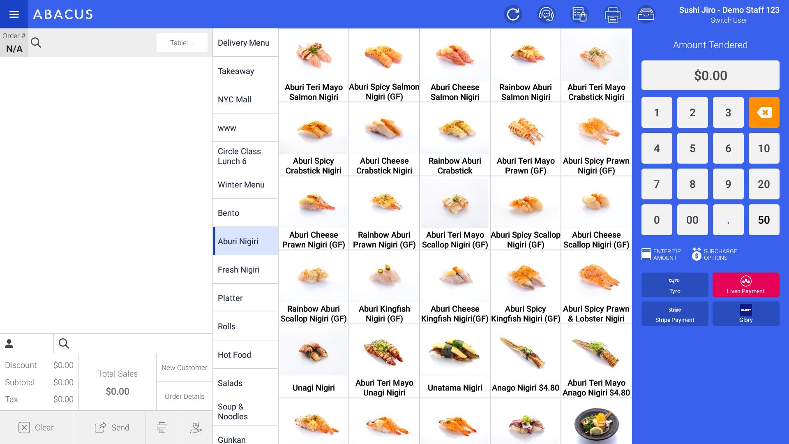Select the NYC Mall category
The height and width of the screenshot is (444, 789).
pos(245,99)
